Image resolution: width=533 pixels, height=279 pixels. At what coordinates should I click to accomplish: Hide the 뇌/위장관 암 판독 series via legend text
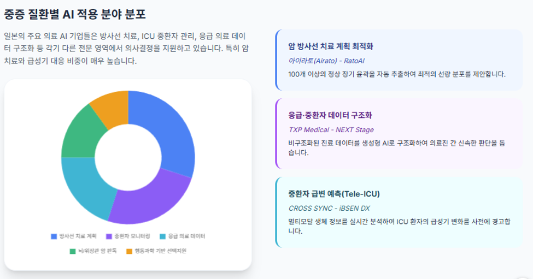coord(97,251)
